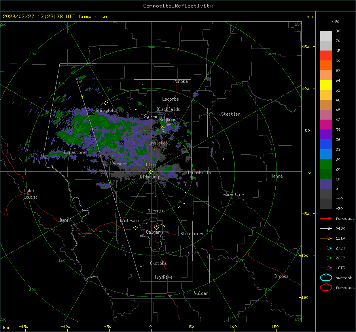The image size is (356, 332).
Task: Click the Sundre city label
Action: [x=120, y=163]
